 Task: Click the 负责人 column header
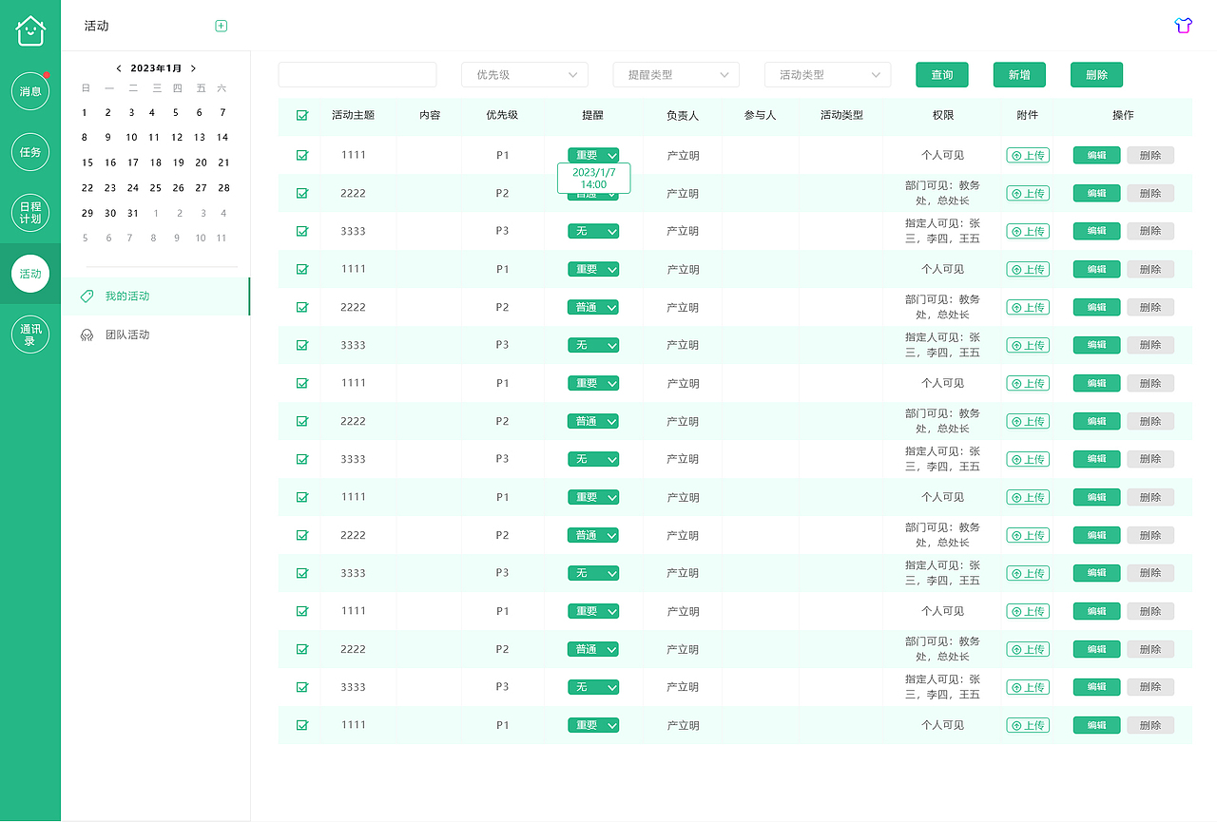(x=683, y=115)
